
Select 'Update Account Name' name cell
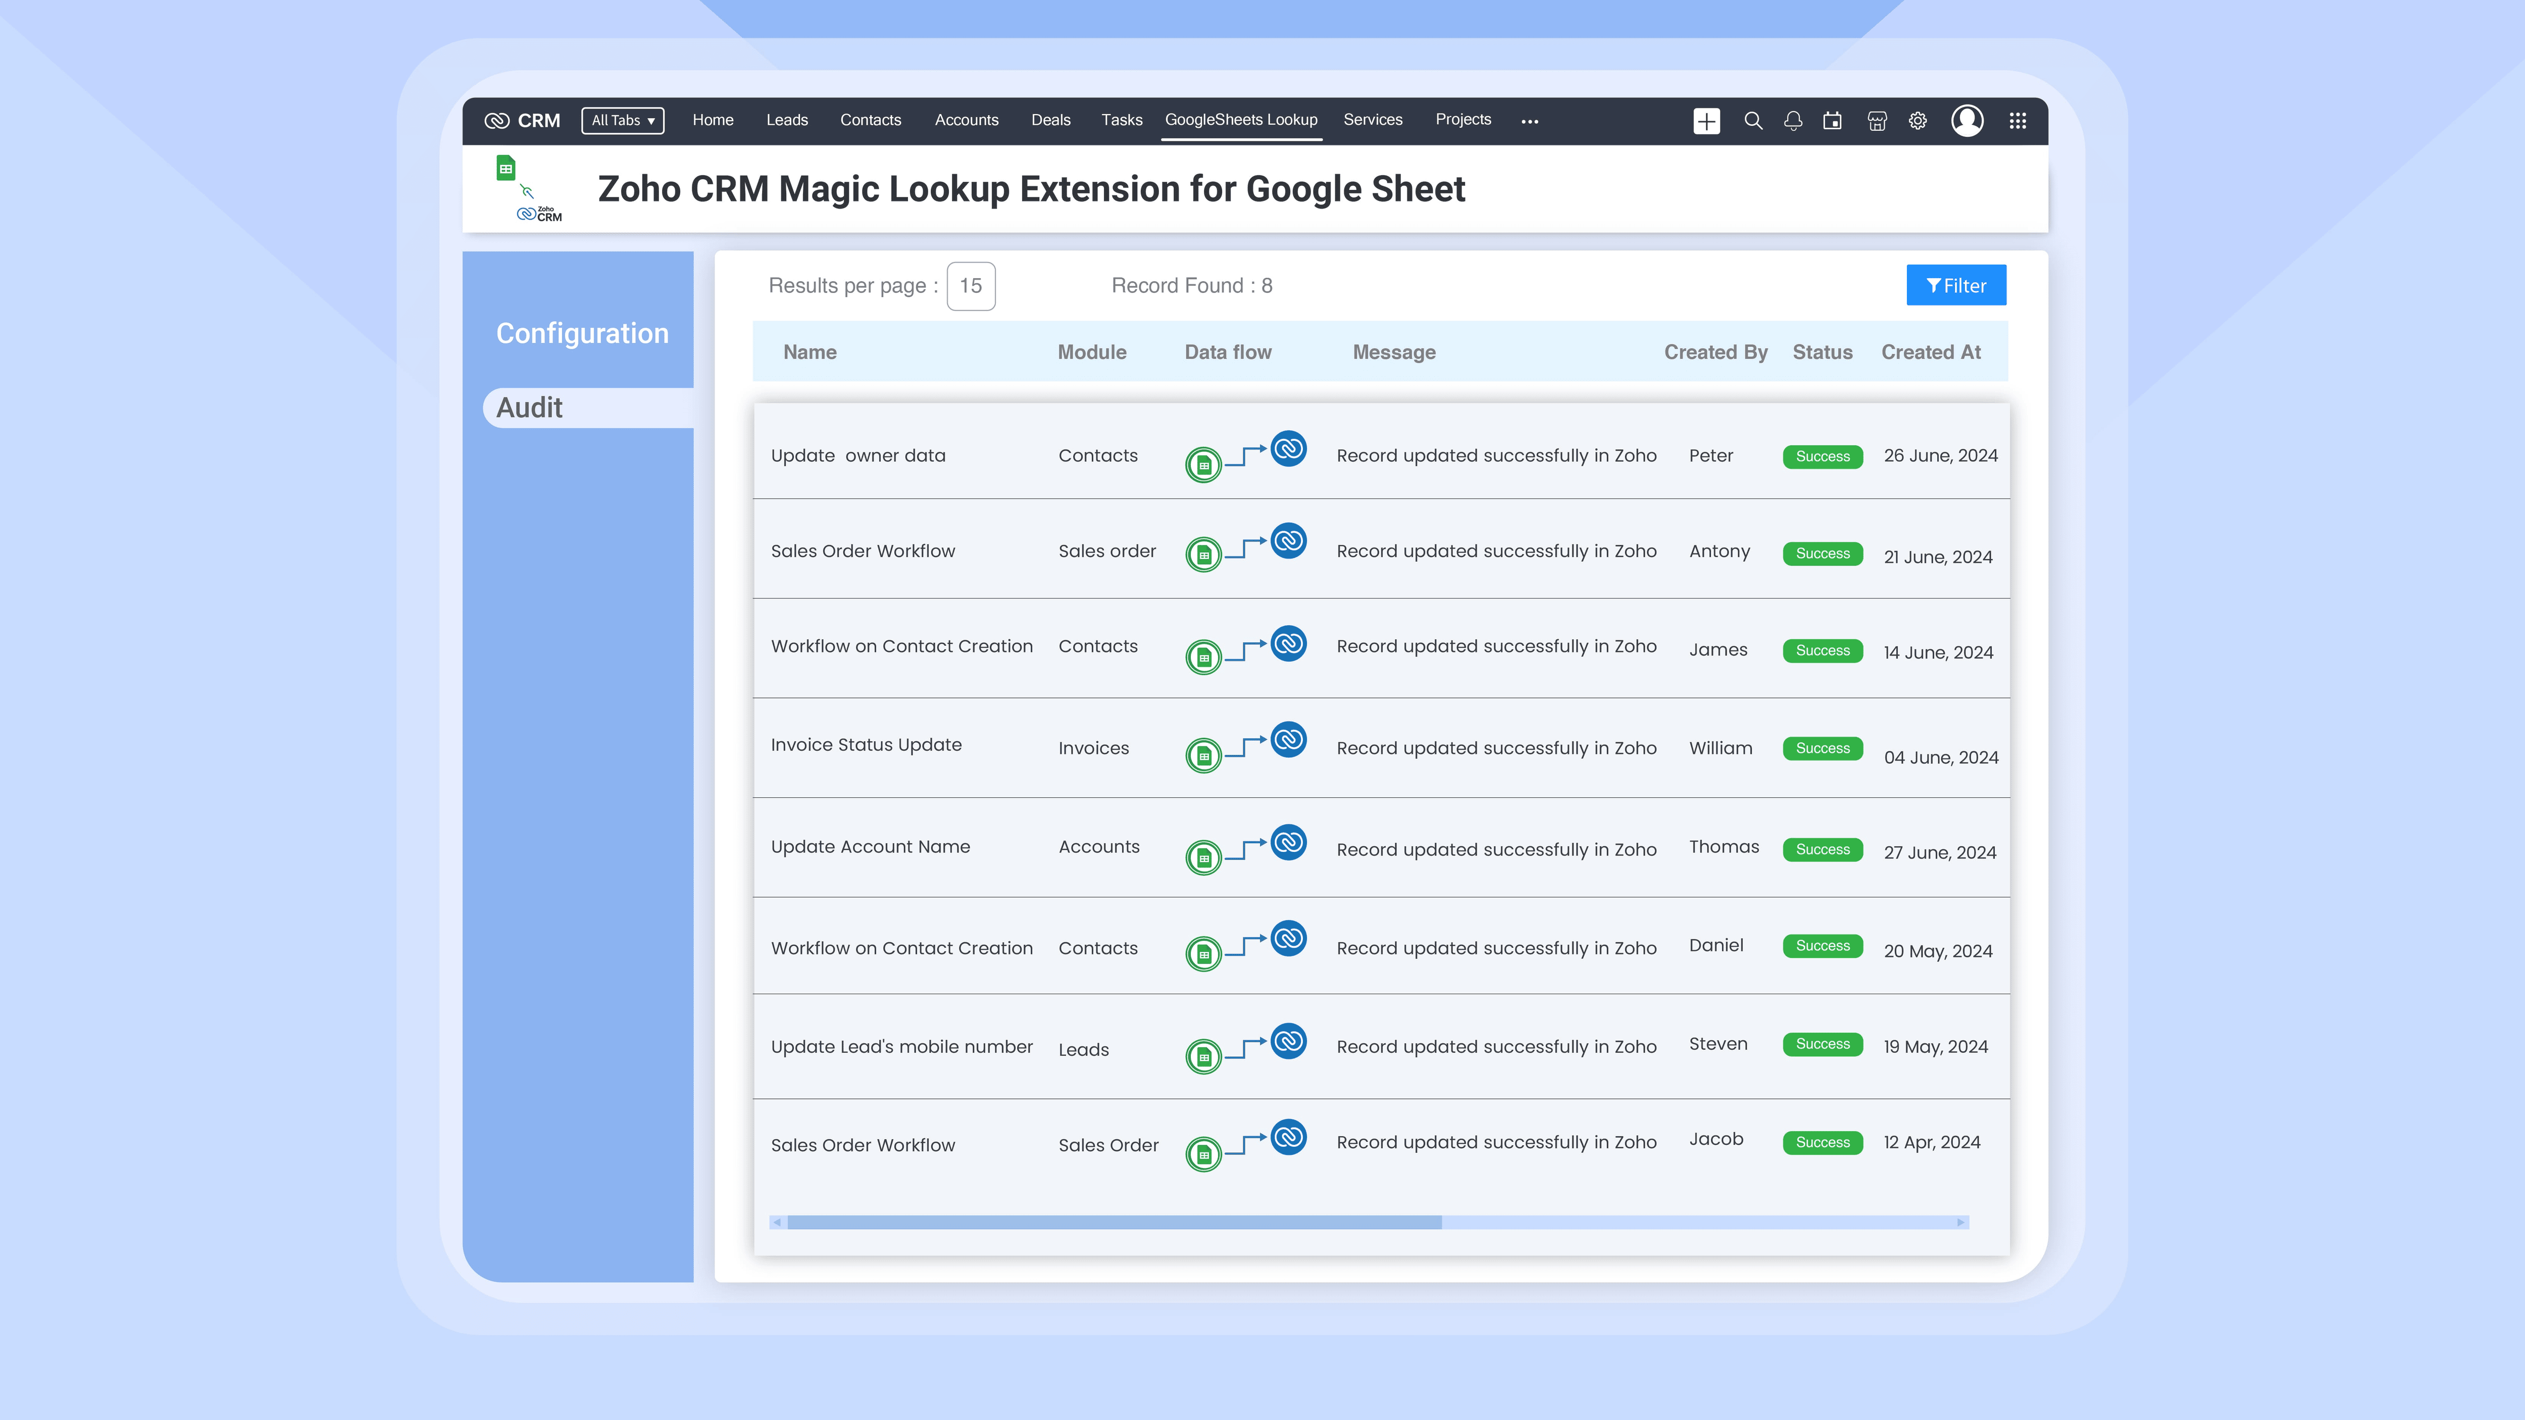point(870,847)
